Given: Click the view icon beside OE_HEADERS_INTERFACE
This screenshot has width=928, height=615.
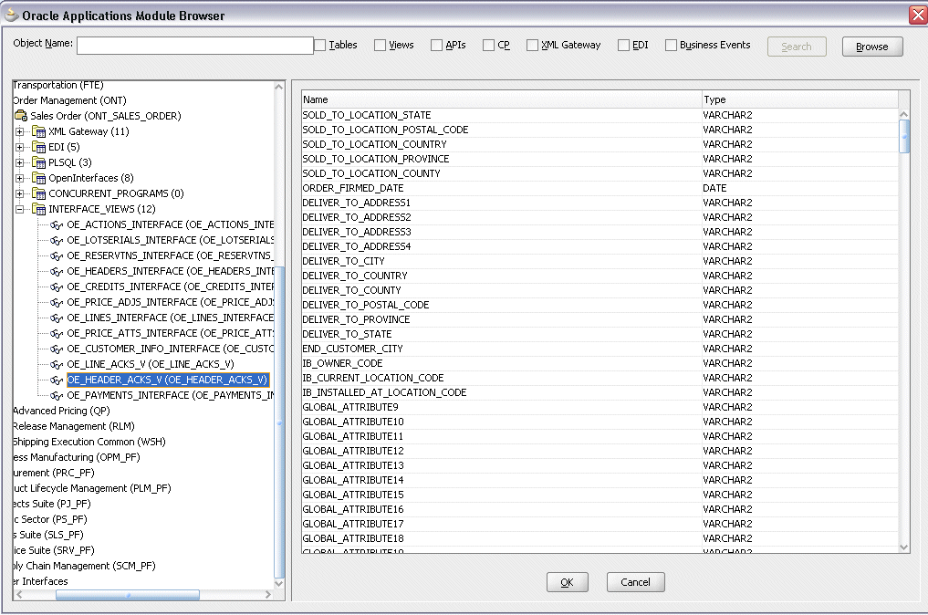Looking at the screenshot, I should click(57, 271).
